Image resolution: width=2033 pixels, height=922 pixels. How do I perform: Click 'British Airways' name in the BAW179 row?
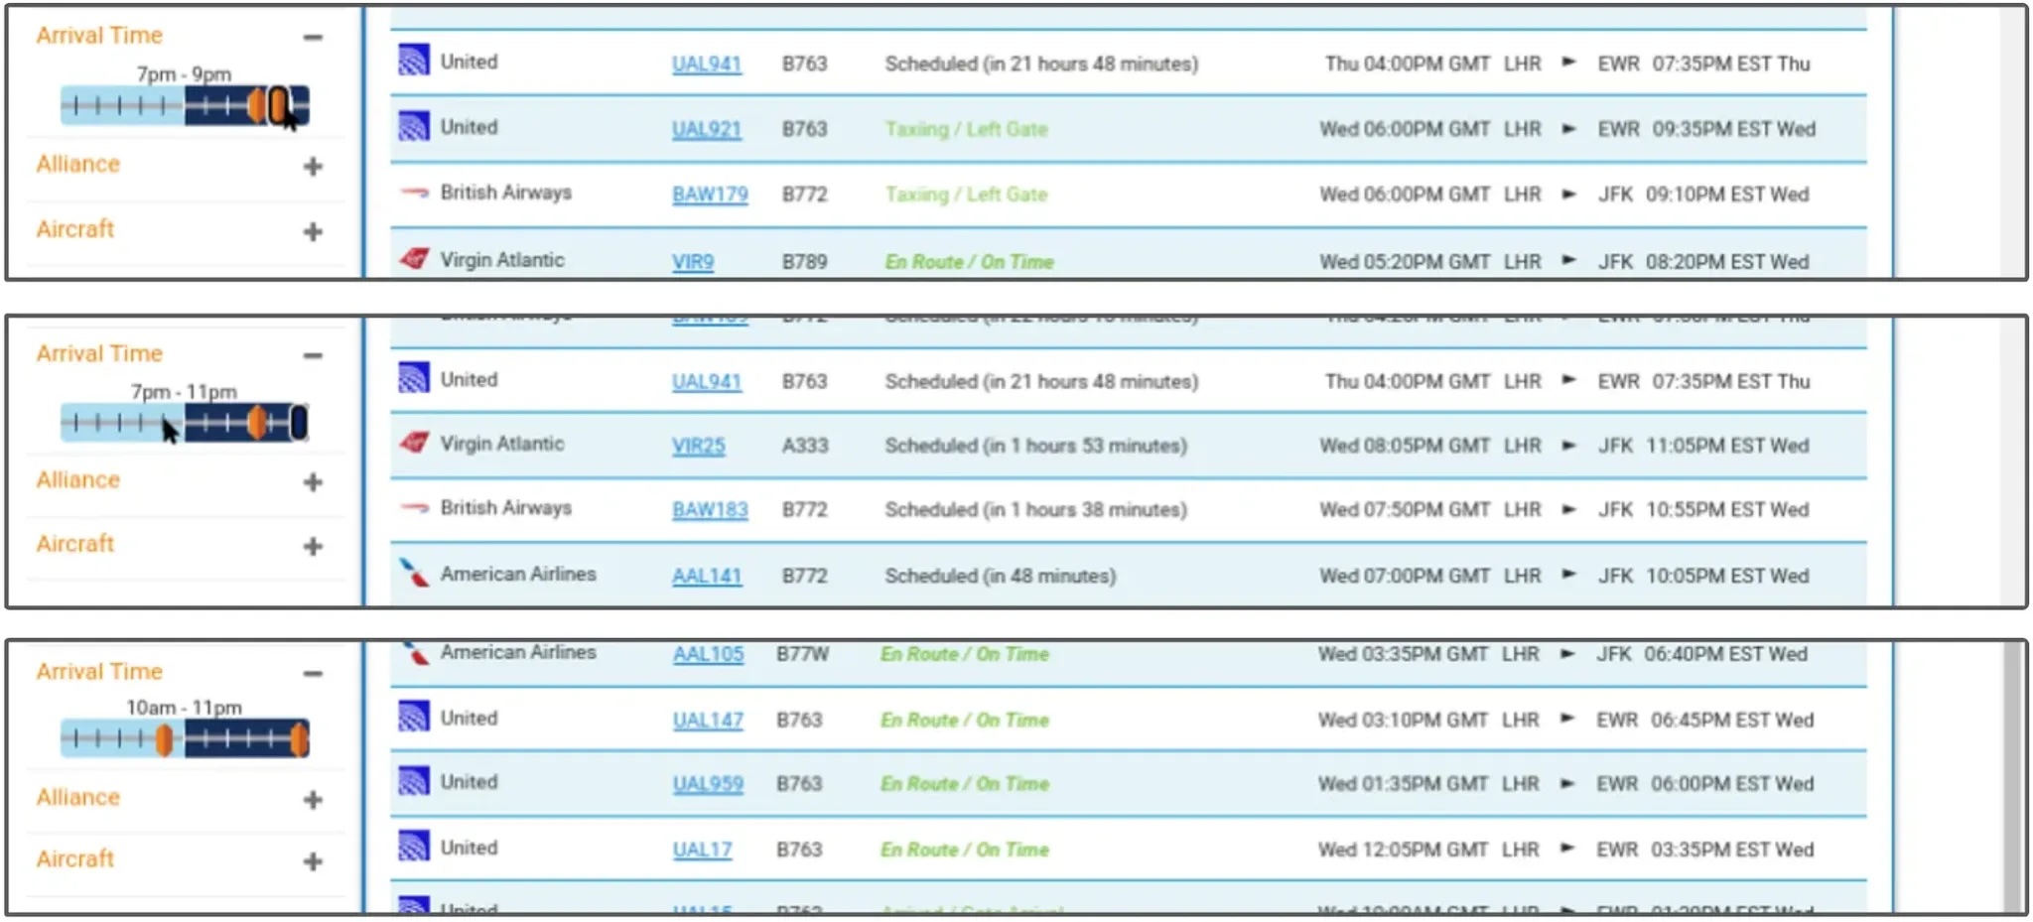click(506, 193)
